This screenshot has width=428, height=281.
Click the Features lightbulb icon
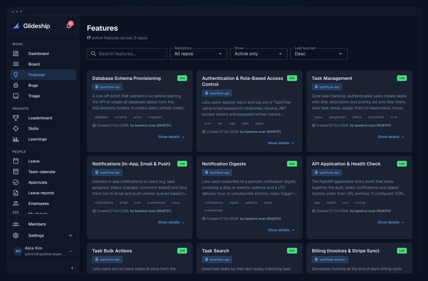click(x=16, y=75)
